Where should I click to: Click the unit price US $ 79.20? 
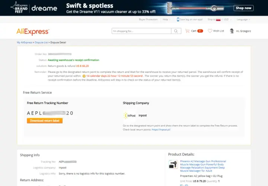(x=199, y=181)
